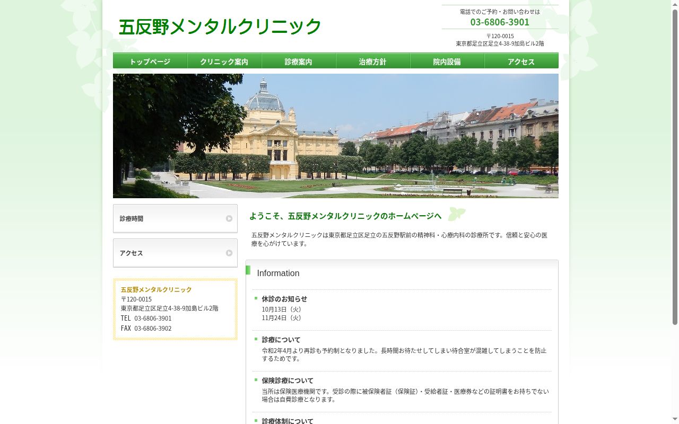This screenshot has height=424, width=679.
Task: Click the 休診のお知らせ heading
Action: [284, 299]
